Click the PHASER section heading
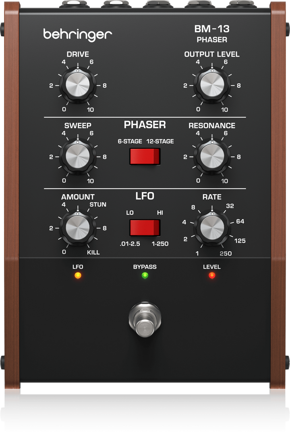Screen dimensions: 290x433 pos(145,125)
